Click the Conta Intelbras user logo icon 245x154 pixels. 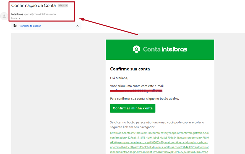136,49
